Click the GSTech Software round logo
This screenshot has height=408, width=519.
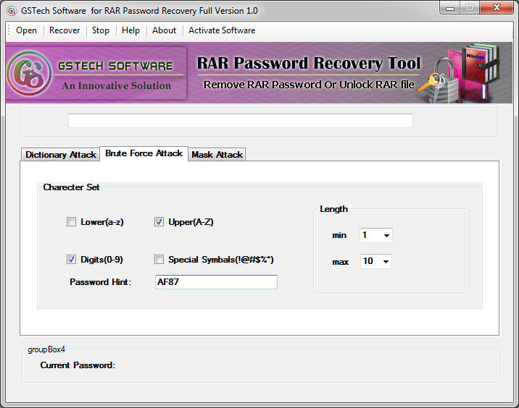point(29,73)
